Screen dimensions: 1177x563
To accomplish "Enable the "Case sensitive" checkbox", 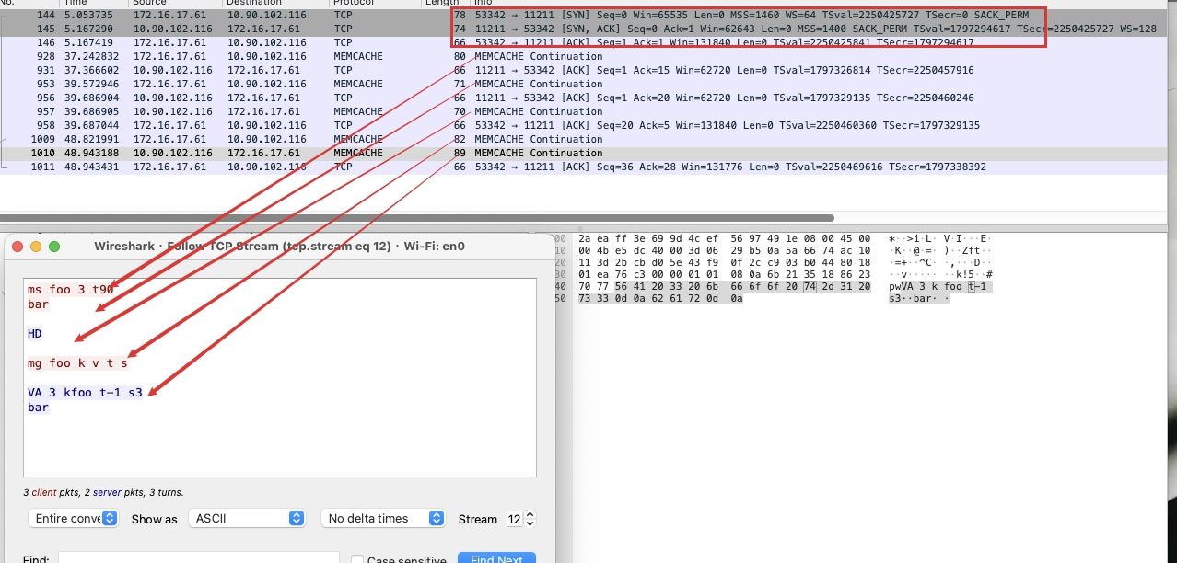I will 357,559.
